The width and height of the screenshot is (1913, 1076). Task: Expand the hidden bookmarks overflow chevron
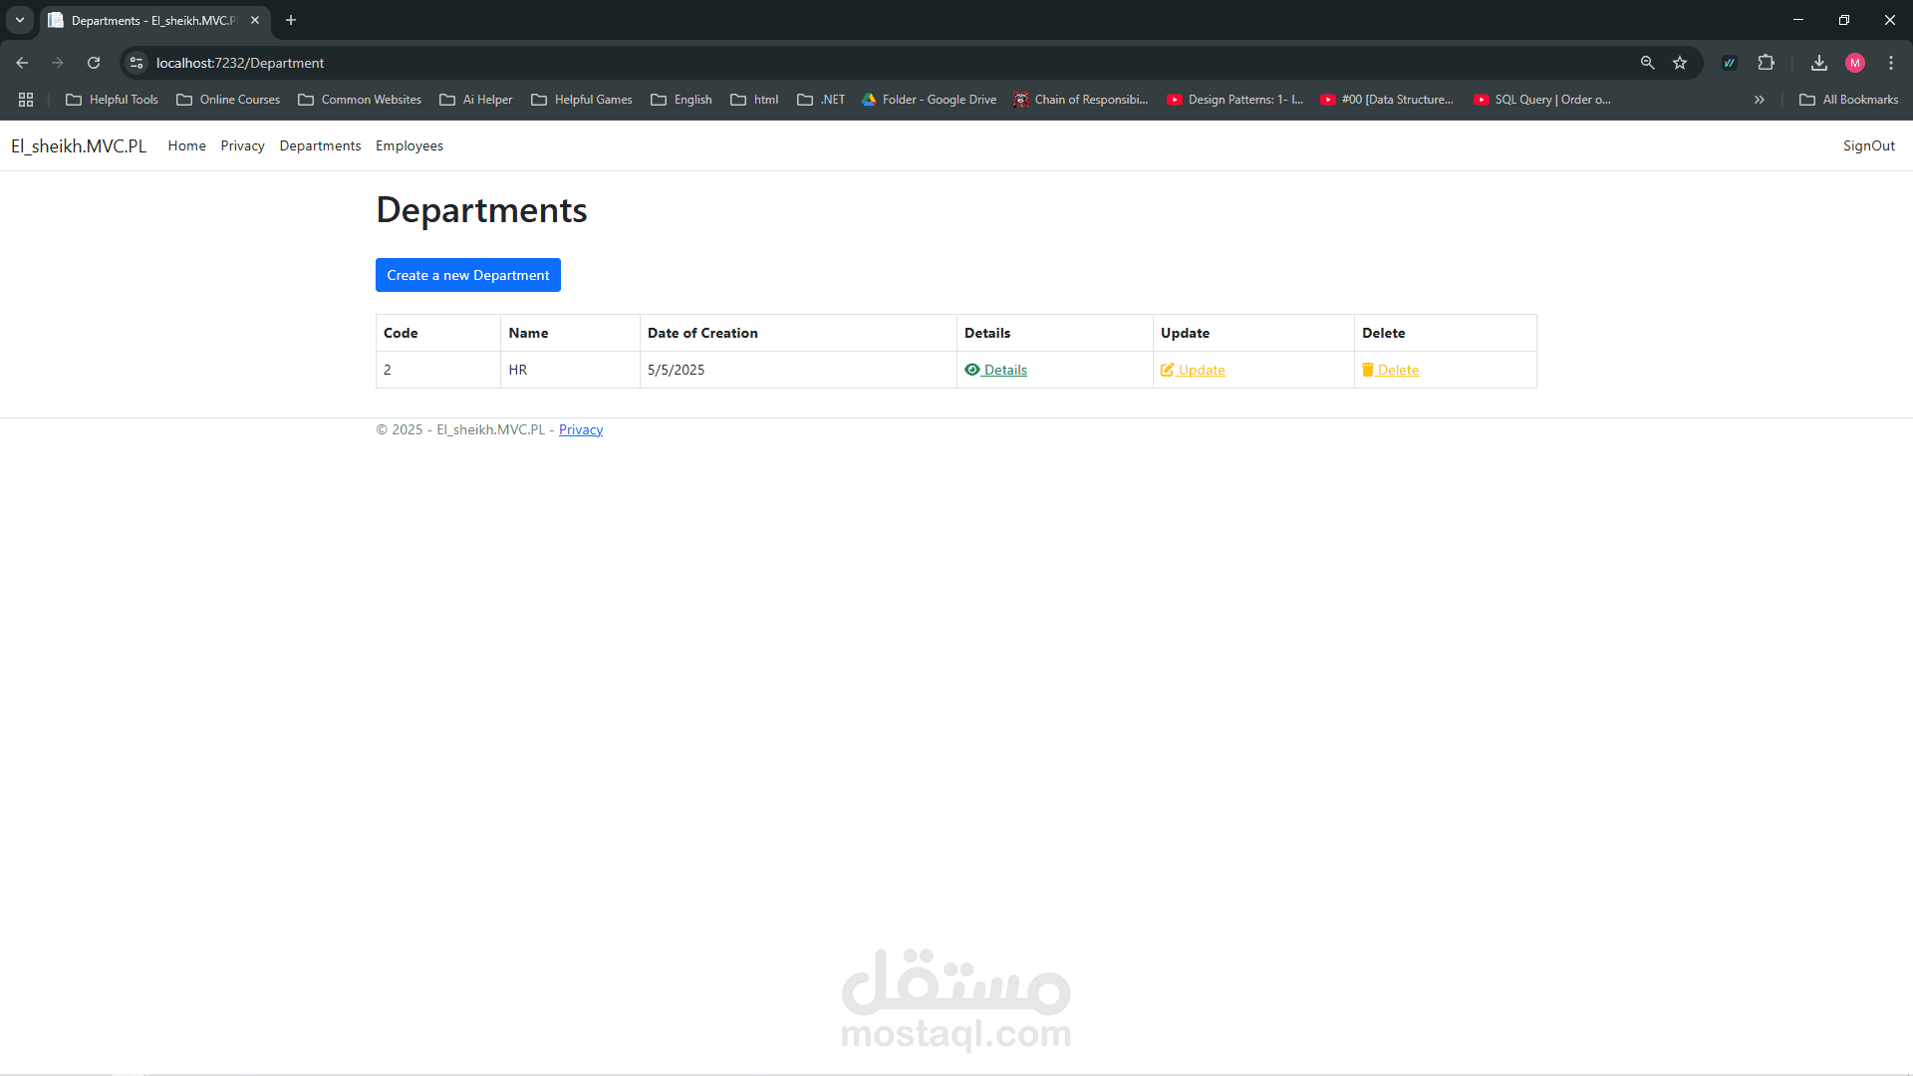tap(1760, 100)
